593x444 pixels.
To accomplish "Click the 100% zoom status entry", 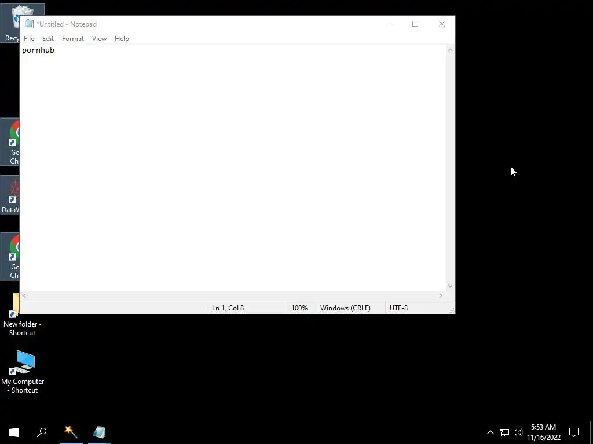I will click(299, 308).
